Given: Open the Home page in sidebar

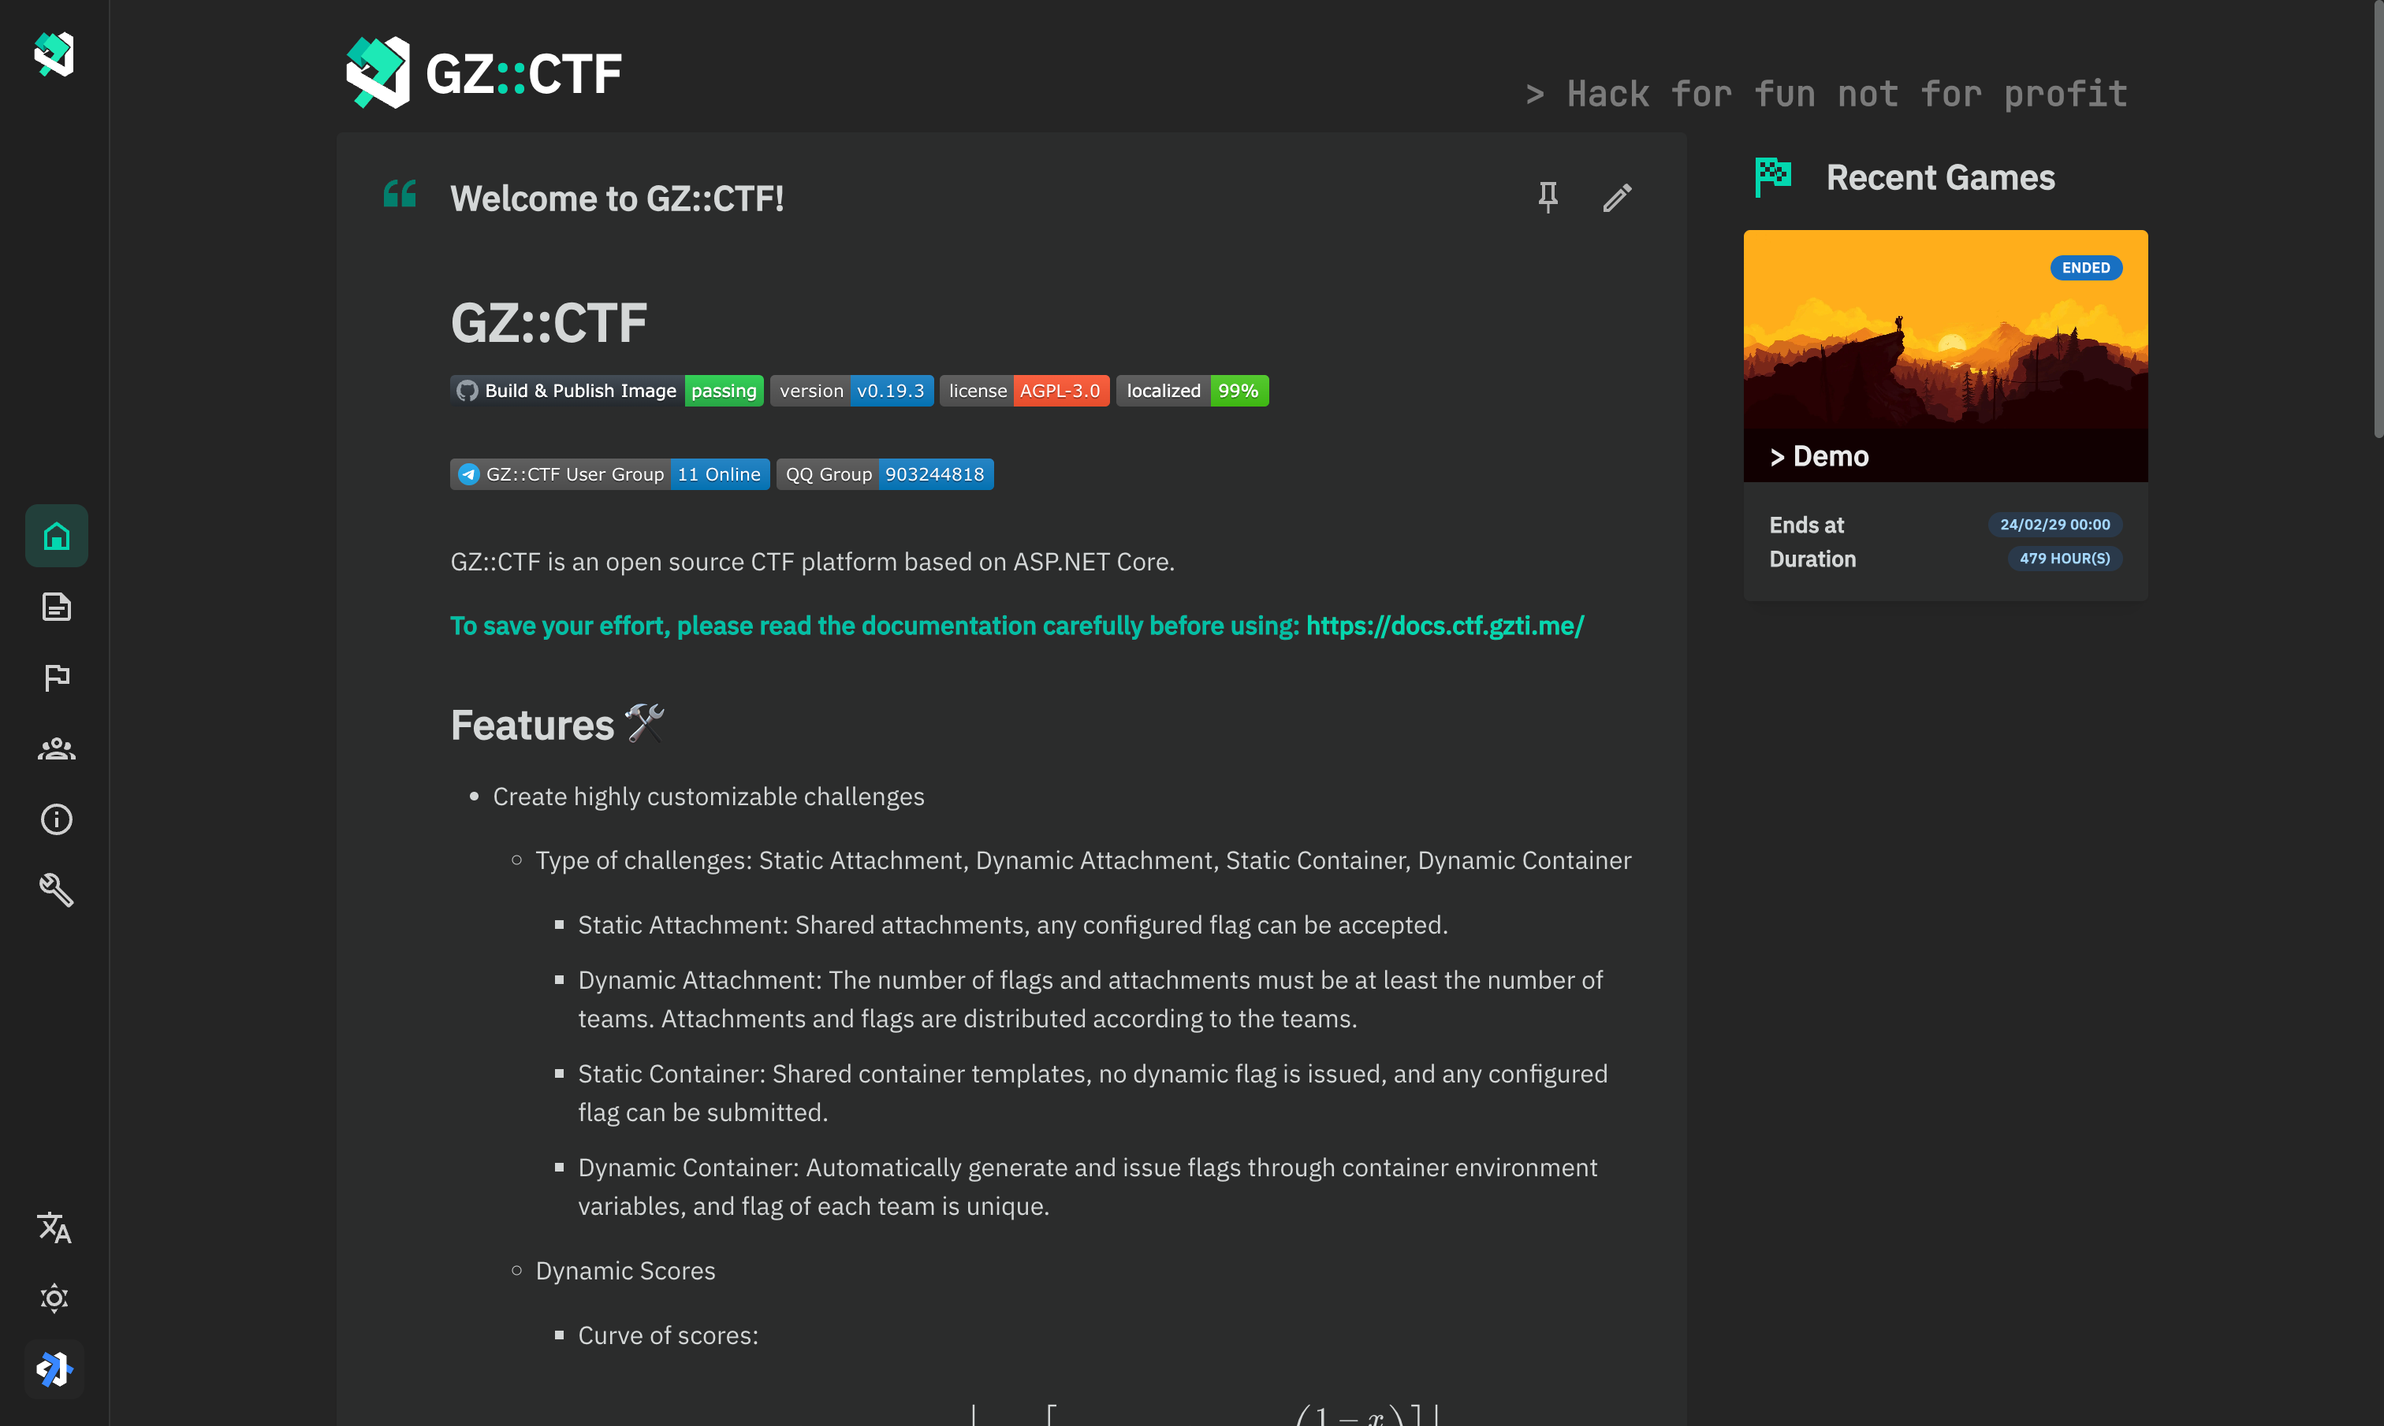Looking at the screenshot, I should click(x=56, y=537).
